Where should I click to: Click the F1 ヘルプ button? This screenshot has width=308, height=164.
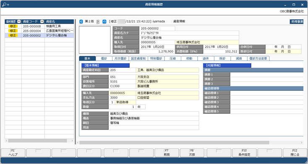pos(13,153)
